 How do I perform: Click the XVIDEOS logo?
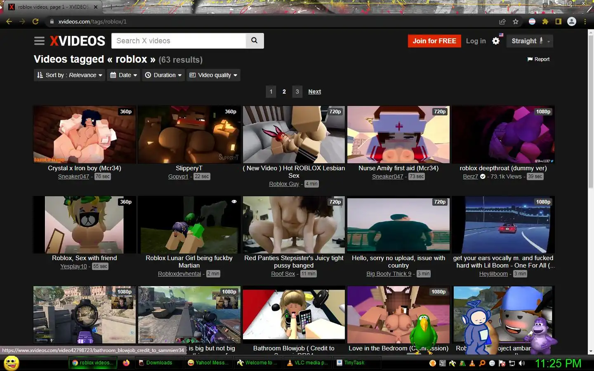78,41
